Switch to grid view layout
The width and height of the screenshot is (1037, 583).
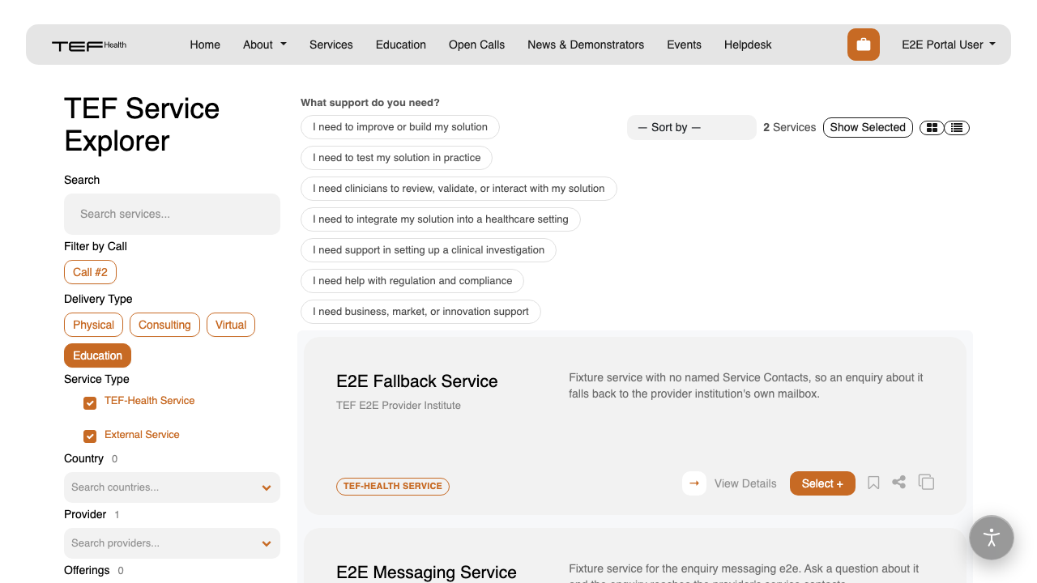pyautogui.click(x=932, y=127)
